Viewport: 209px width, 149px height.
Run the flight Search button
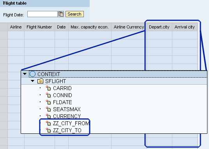pos(74,14)
